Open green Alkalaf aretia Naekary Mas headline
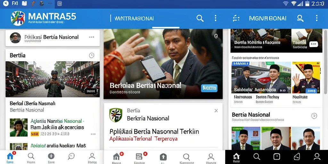Viewport: 328px width, 164px height. pyautogui.click(x=58, y=146)
